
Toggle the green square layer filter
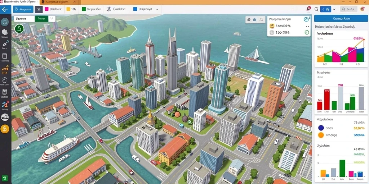[x=84, y=9]
